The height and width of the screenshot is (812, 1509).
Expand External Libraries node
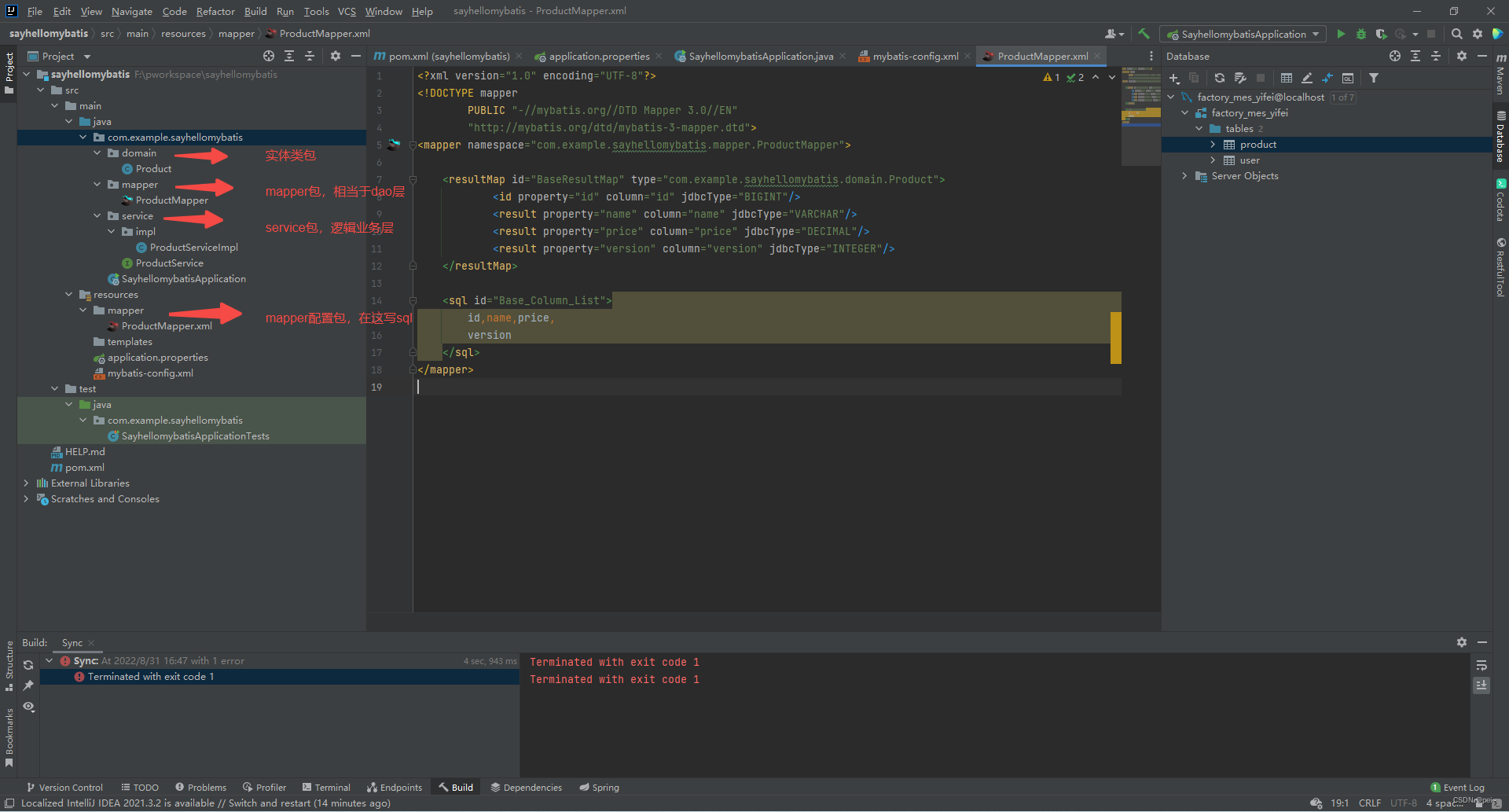click(x=26, y=483)
